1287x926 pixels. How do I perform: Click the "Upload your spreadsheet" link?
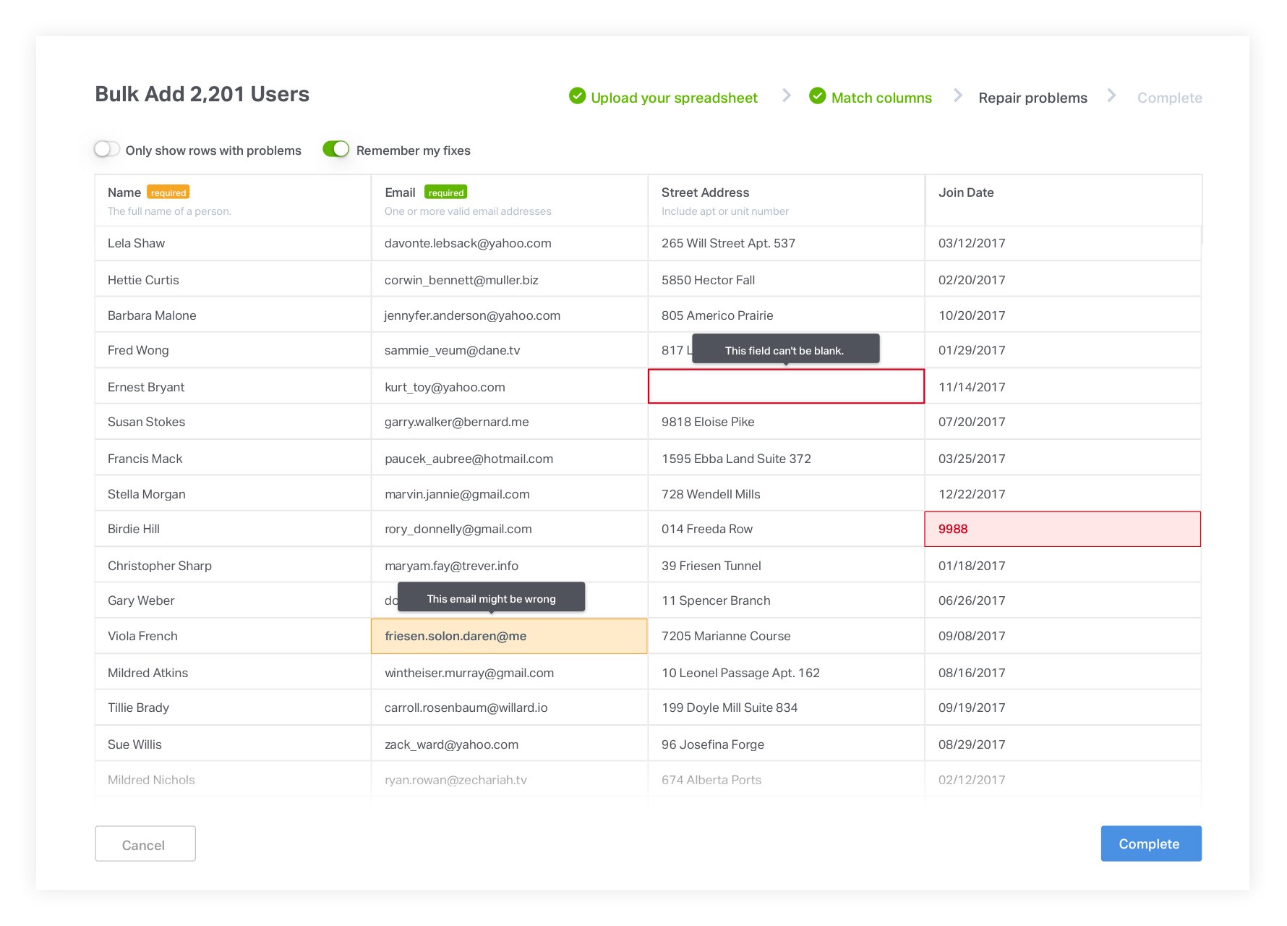click(x=674, y=97)
